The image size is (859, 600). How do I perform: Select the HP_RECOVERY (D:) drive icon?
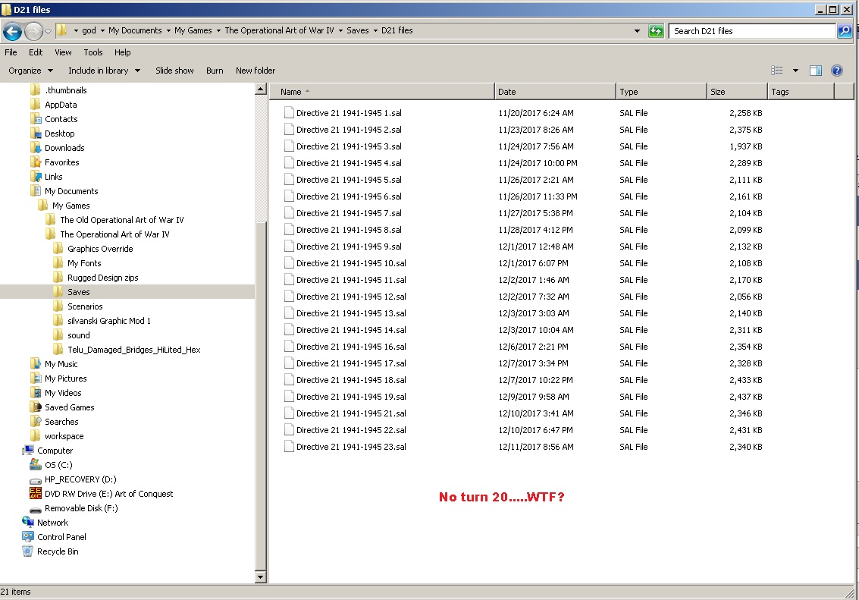pyautogui.click(x=35, y=480)
